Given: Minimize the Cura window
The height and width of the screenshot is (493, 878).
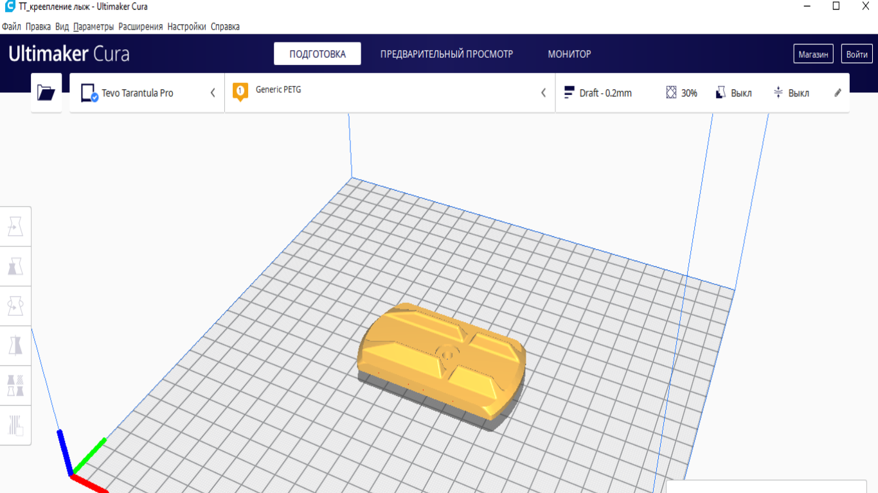Looking at the screenshot, I should click(807, 6).
